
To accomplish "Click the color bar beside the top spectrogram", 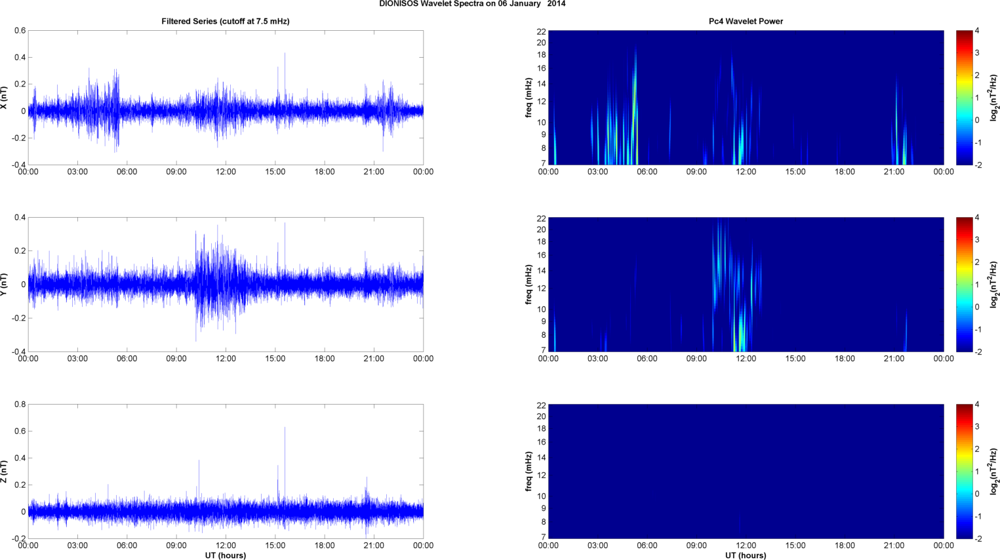I will 964,98.
